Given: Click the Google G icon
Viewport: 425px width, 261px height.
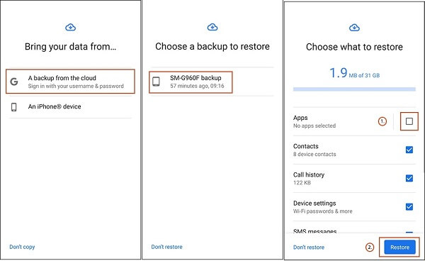Looking at the screenshot, I should point(14,82).
